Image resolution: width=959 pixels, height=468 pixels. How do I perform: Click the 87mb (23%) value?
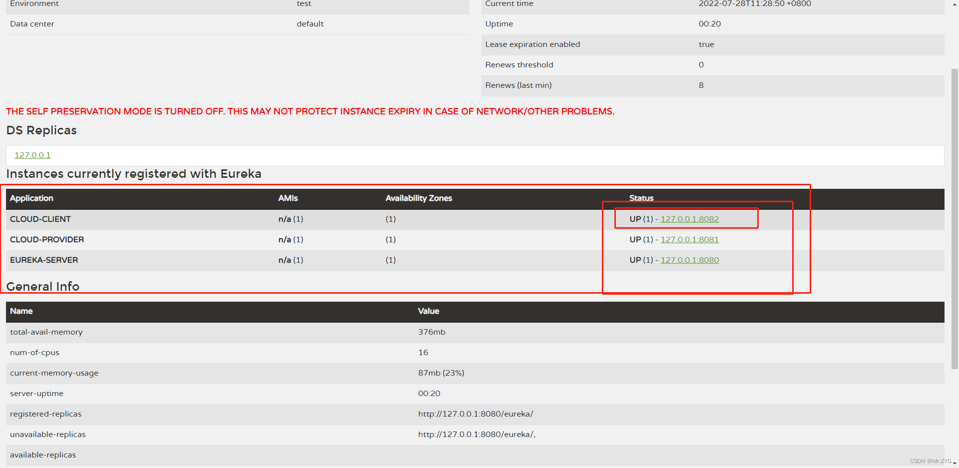click(x=441, y=373)
